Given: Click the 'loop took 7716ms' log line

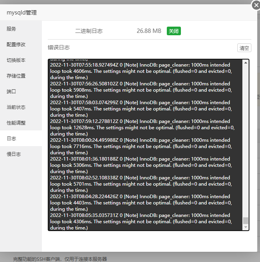Looking at the screenshot, I should coord(141,146).
